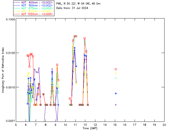Image resolution: width=169 pixels, height=135 pixels.
Task: Click the blue asterisk marker at hour 15
Action: click(x=116, y=94)
